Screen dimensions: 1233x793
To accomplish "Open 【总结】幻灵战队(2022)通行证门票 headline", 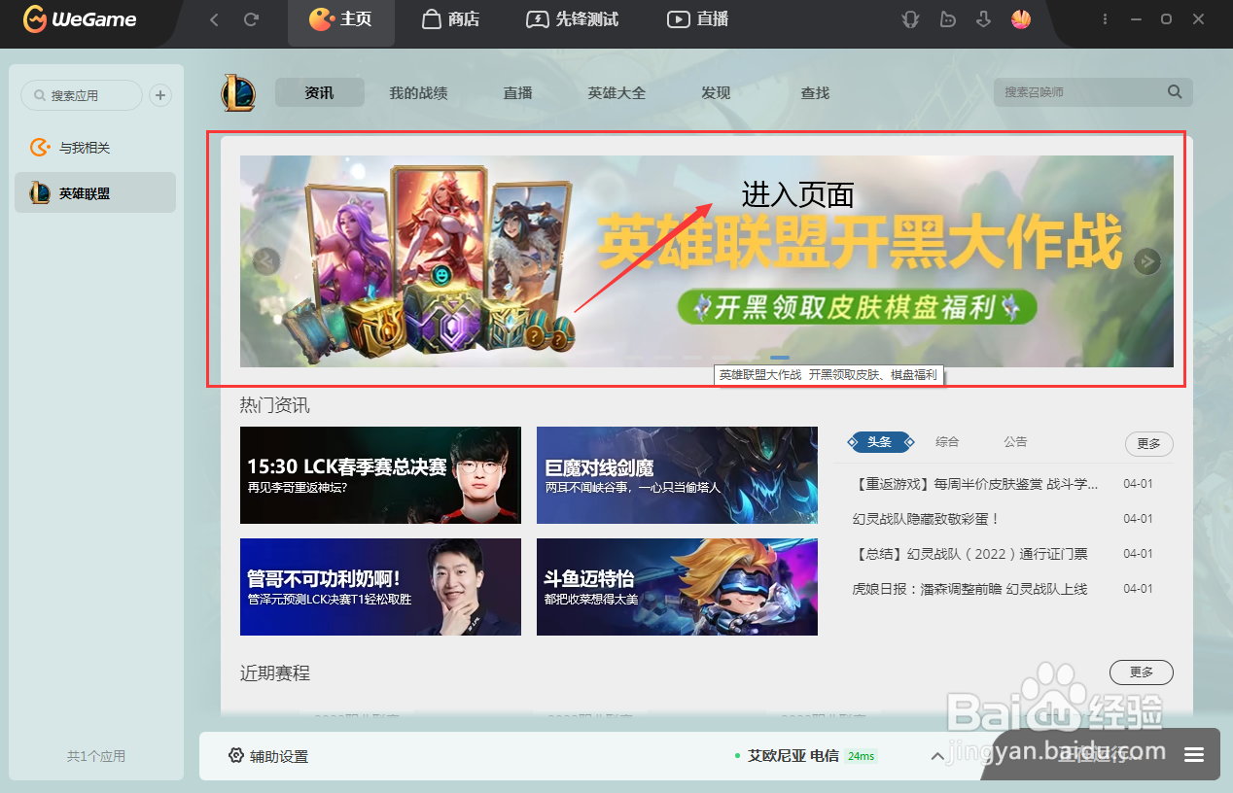I will click(969, 554).
